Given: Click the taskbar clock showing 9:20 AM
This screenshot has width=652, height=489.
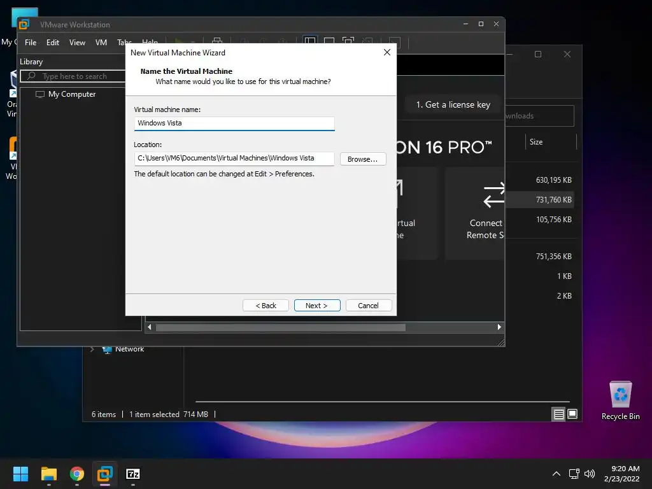Looking at the screenshot, I should point(621,474).
